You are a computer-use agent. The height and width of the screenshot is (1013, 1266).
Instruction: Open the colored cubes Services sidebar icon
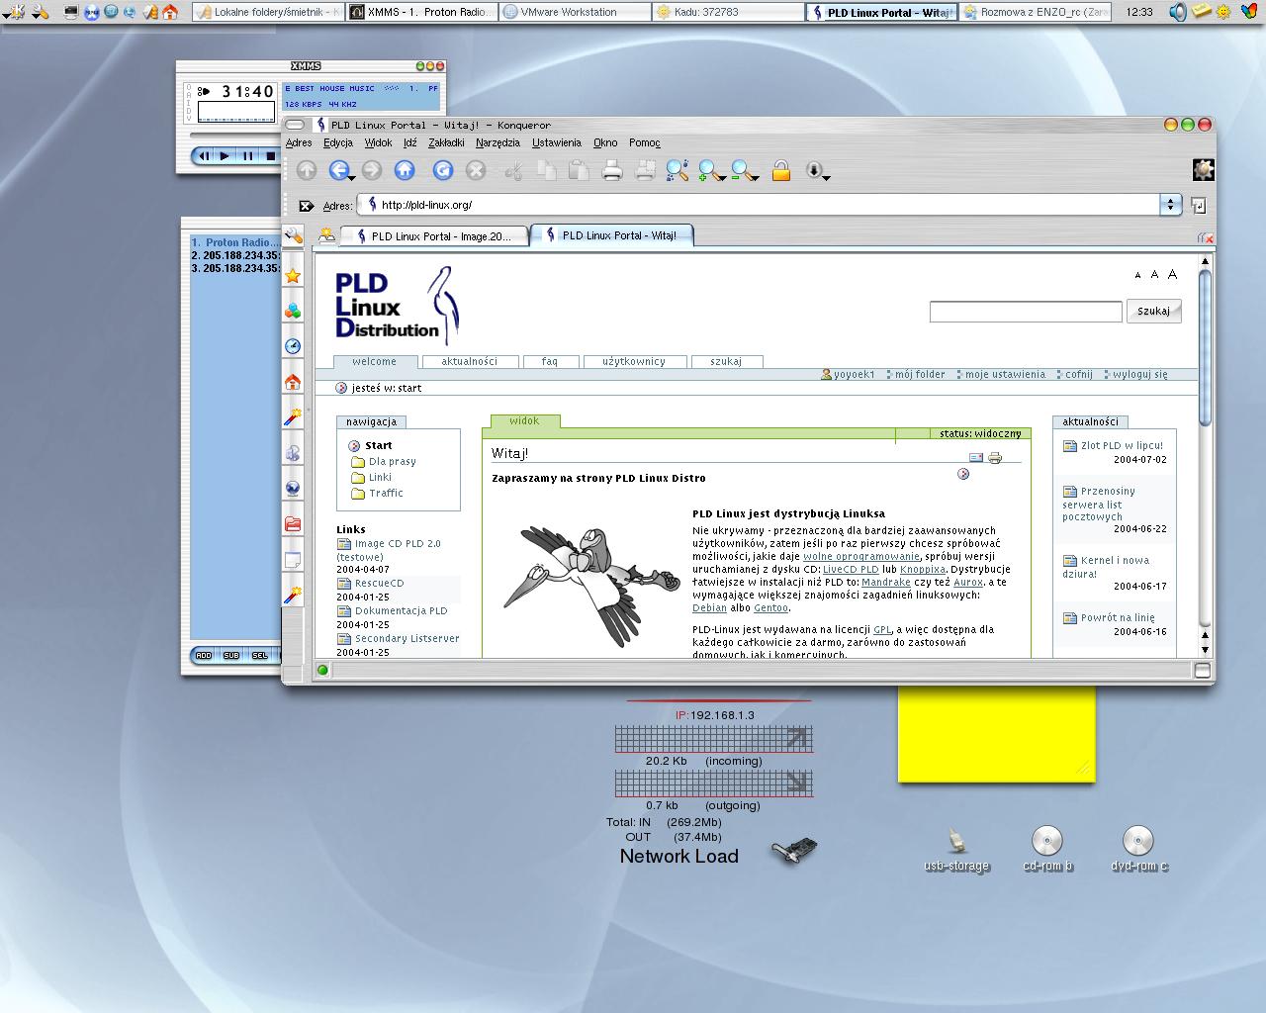point(293,311)
